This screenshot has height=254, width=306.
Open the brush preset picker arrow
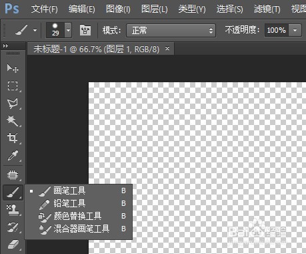(68, 30)
